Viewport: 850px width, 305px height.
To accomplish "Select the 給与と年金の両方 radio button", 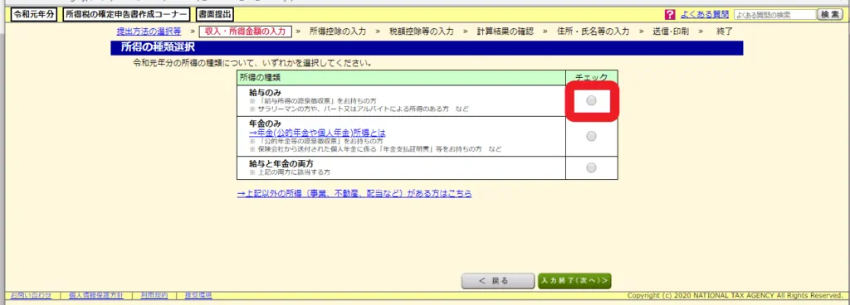I will point(591,168).
